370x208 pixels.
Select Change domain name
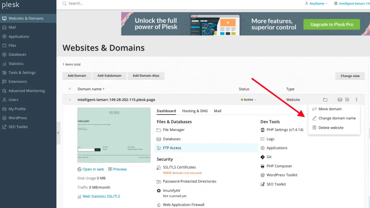[334, 118]
